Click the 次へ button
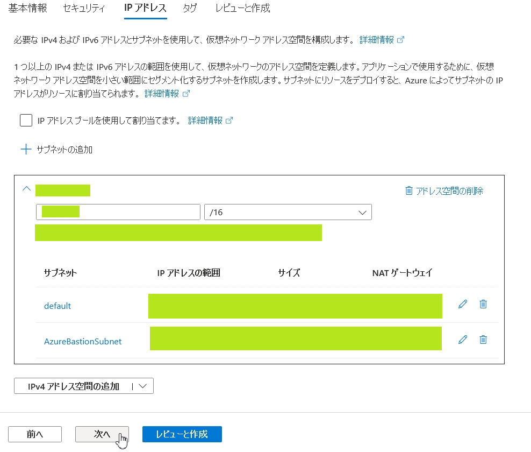The image size is (531, 452). click(x=102, y=434)
